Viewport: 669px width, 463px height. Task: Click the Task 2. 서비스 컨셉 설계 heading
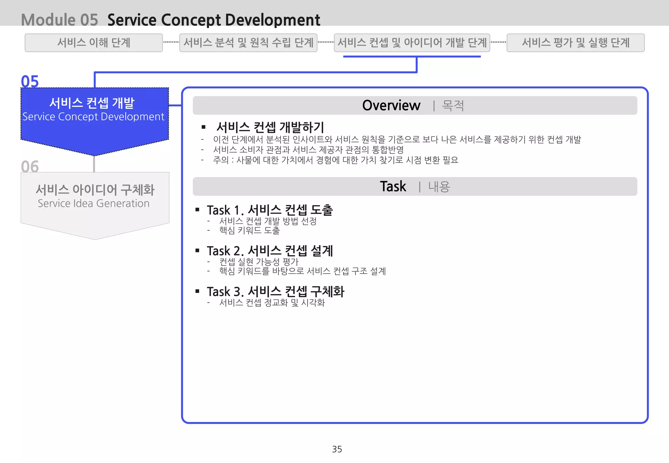(270, 251)
